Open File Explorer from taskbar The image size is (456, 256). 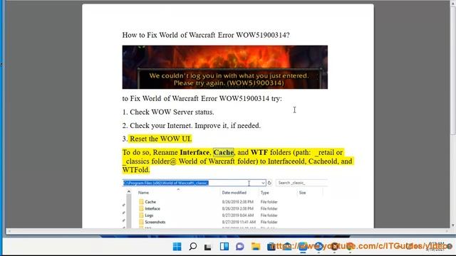pos(256,247)
